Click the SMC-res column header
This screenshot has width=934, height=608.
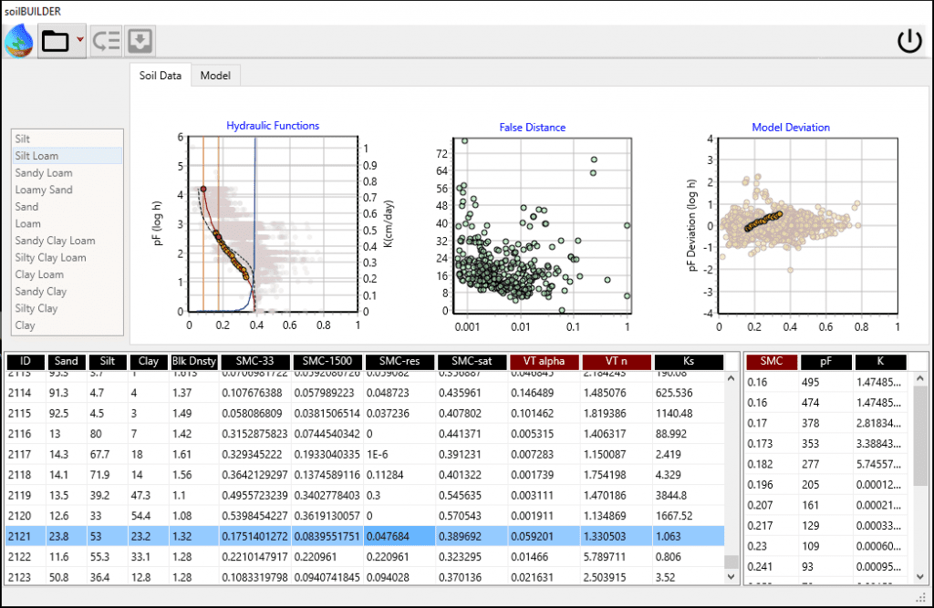pos(400,362)
